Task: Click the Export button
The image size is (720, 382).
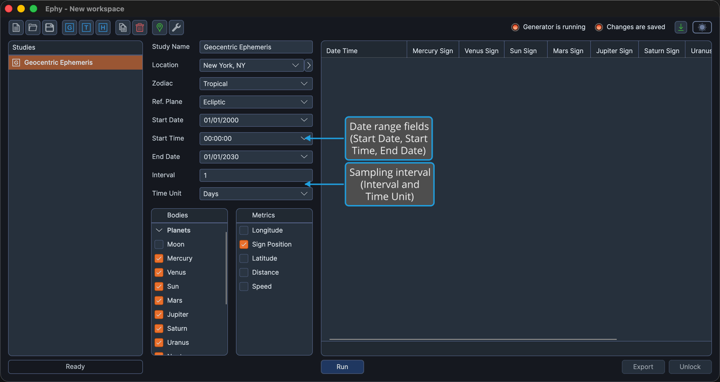Action: 643,367
